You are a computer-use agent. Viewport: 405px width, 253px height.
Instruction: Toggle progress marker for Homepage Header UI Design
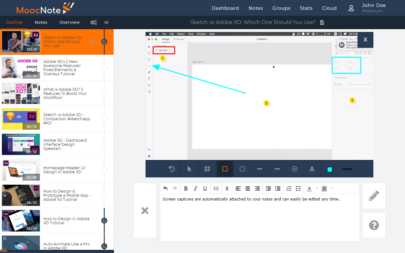point(104,170)
